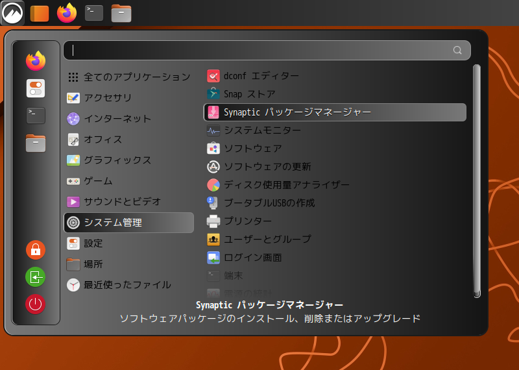519x370 pixels.
Task: Click the dconf editor app icon
Action: click(213, 76)
